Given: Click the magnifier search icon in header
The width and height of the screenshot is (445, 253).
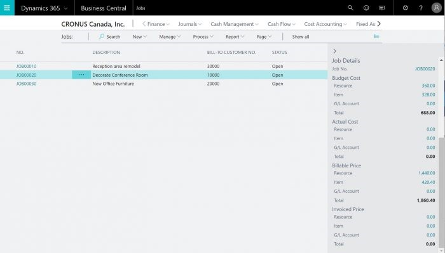Looking at the screenshot, I should pyautogui.click(x=350, y=8).
